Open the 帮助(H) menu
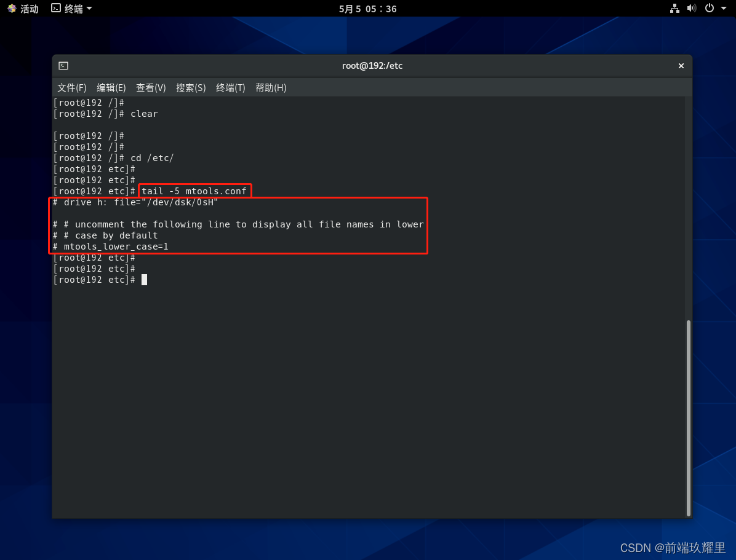736x560 pixels. tap(271, 88)
